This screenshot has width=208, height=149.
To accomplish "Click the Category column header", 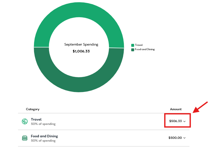I will coord(33,109).
